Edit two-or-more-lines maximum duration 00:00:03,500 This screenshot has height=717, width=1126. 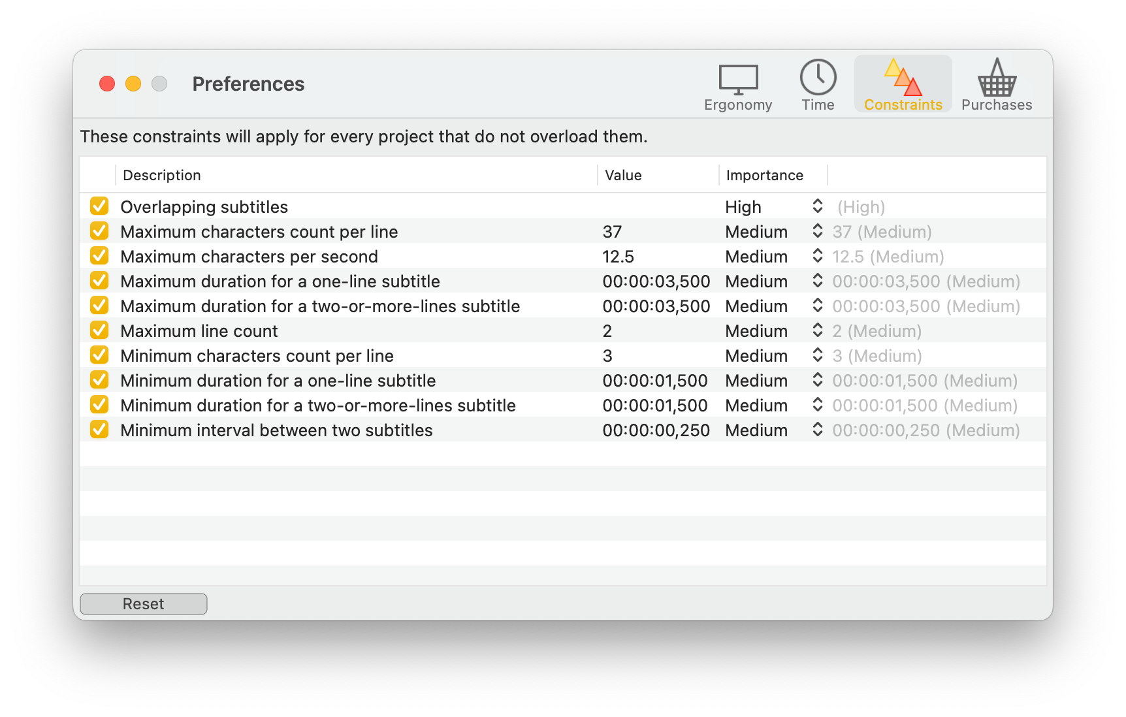(x=656, y=306)
